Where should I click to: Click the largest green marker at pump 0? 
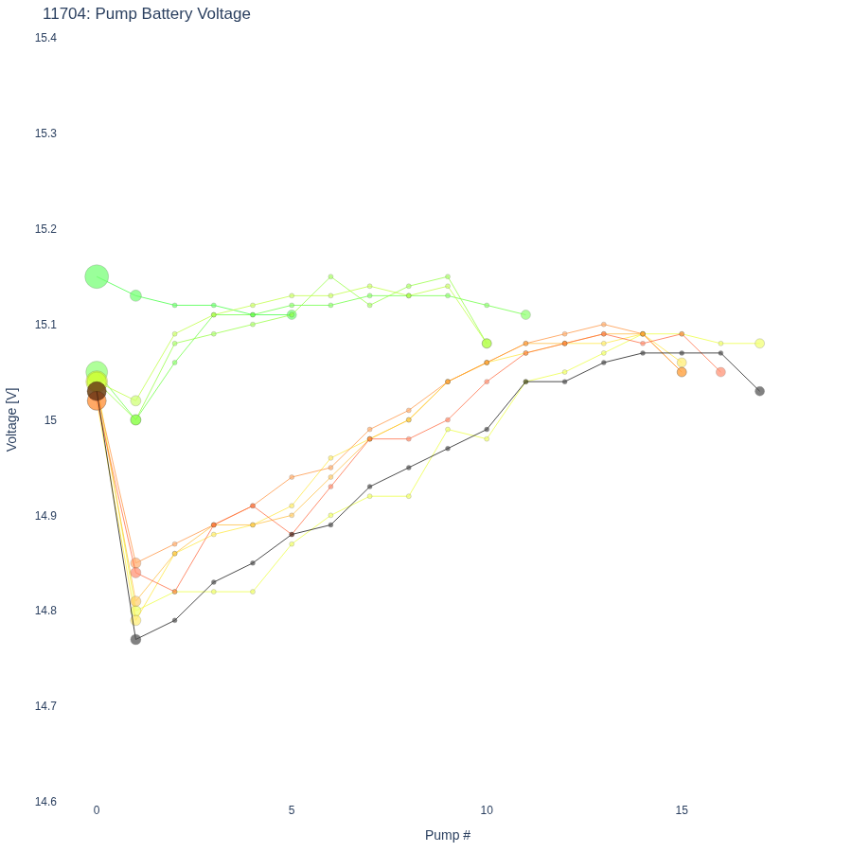click(x=97, y=276)
